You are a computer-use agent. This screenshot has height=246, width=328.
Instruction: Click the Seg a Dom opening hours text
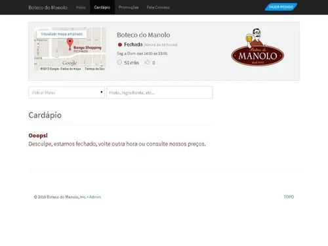142,53
